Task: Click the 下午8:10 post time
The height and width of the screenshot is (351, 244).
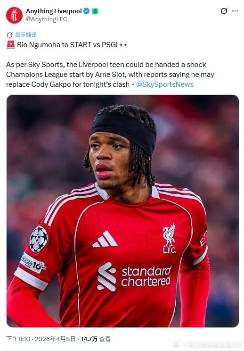Action: 18,339
